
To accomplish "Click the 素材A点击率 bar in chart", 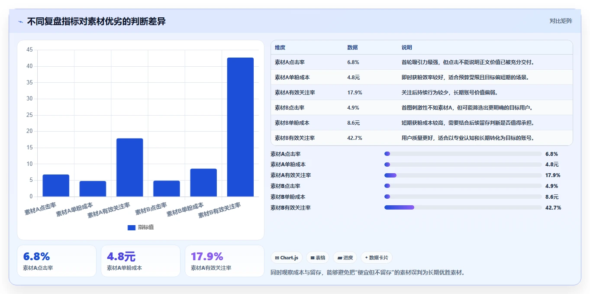I will [56, 185].
